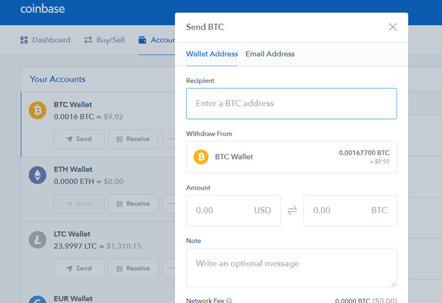Viewport: 442px width, 303px height.
Task: Send from ETH Wallet
Action: tap(79, 204)
